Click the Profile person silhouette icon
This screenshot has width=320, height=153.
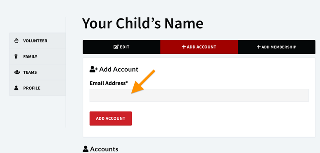coord(17,88)
